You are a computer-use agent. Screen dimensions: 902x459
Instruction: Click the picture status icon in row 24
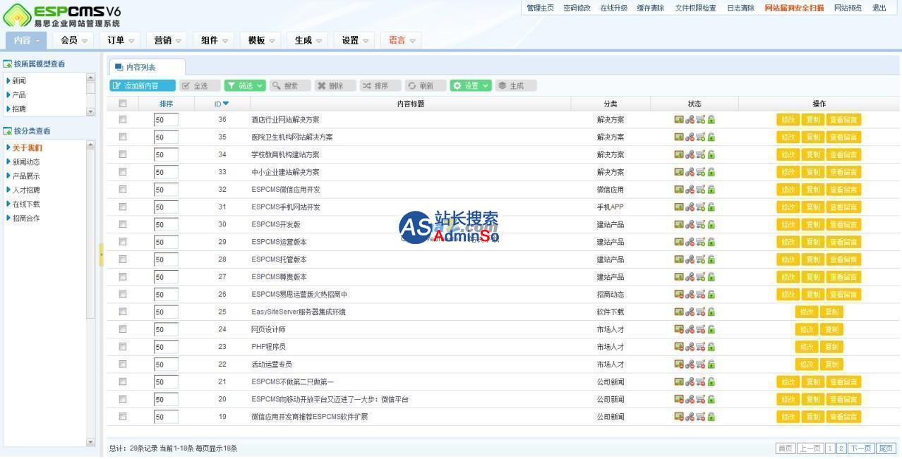pos(678,329)
